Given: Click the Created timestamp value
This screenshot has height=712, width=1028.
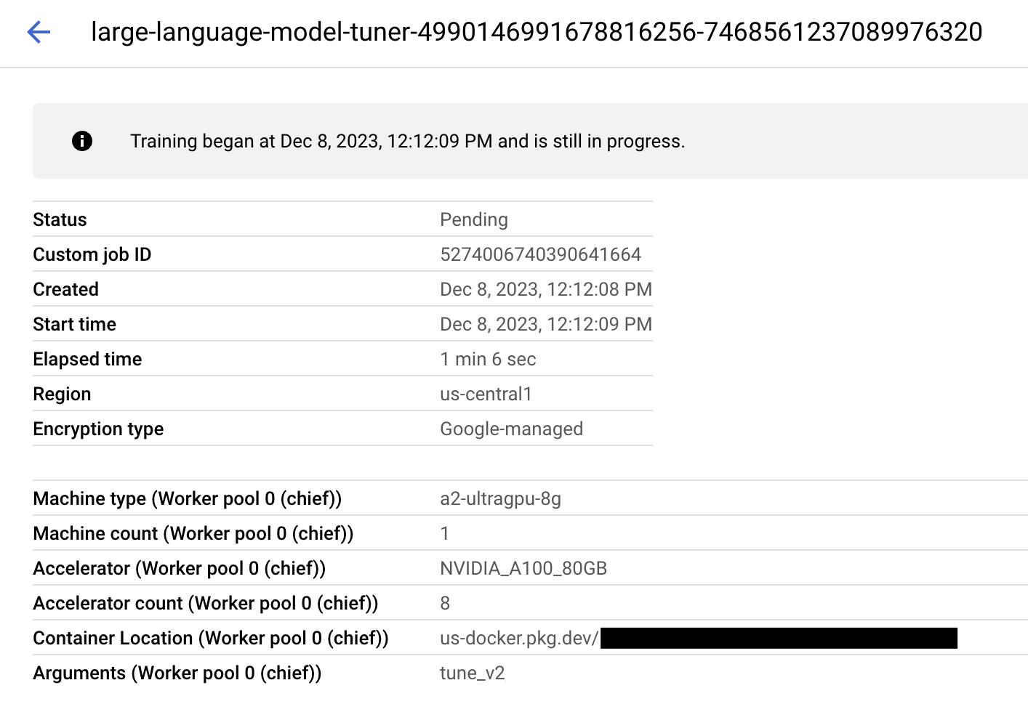Looking at the screenshot, I should point(546,288).
